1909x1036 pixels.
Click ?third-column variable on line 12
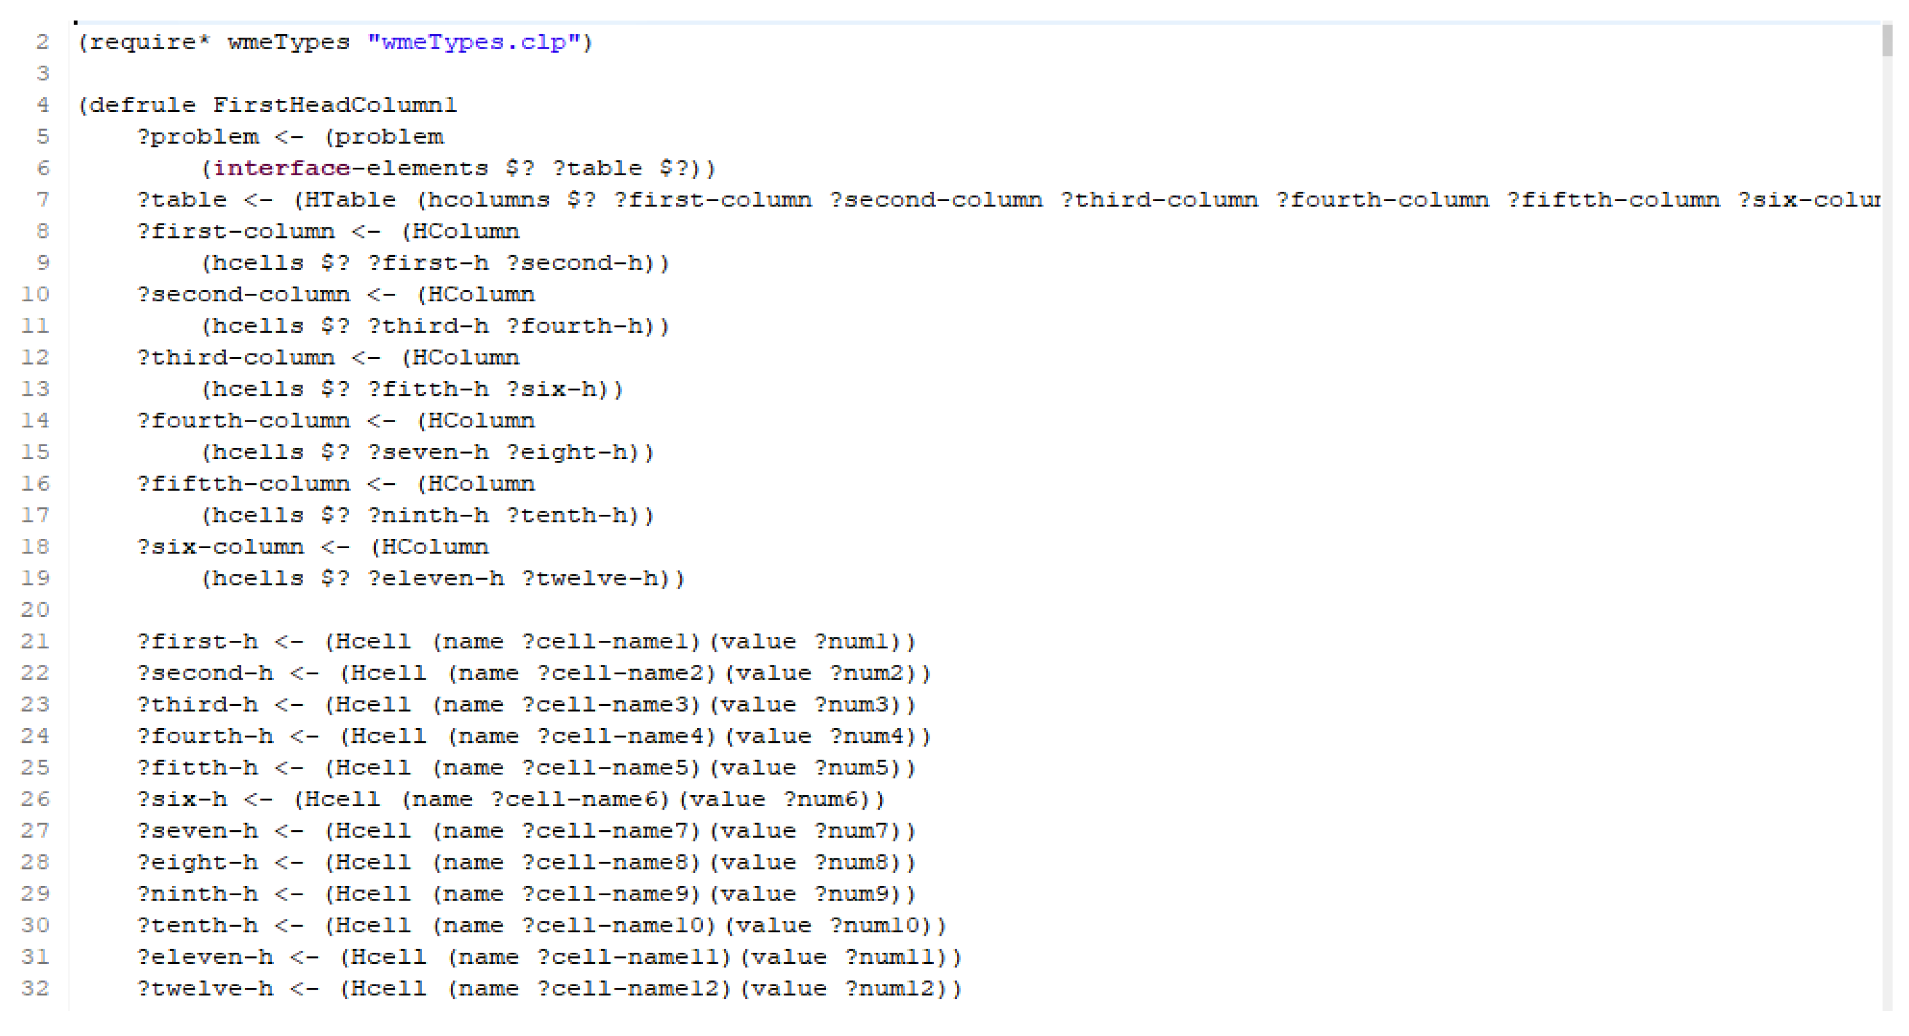236,358
